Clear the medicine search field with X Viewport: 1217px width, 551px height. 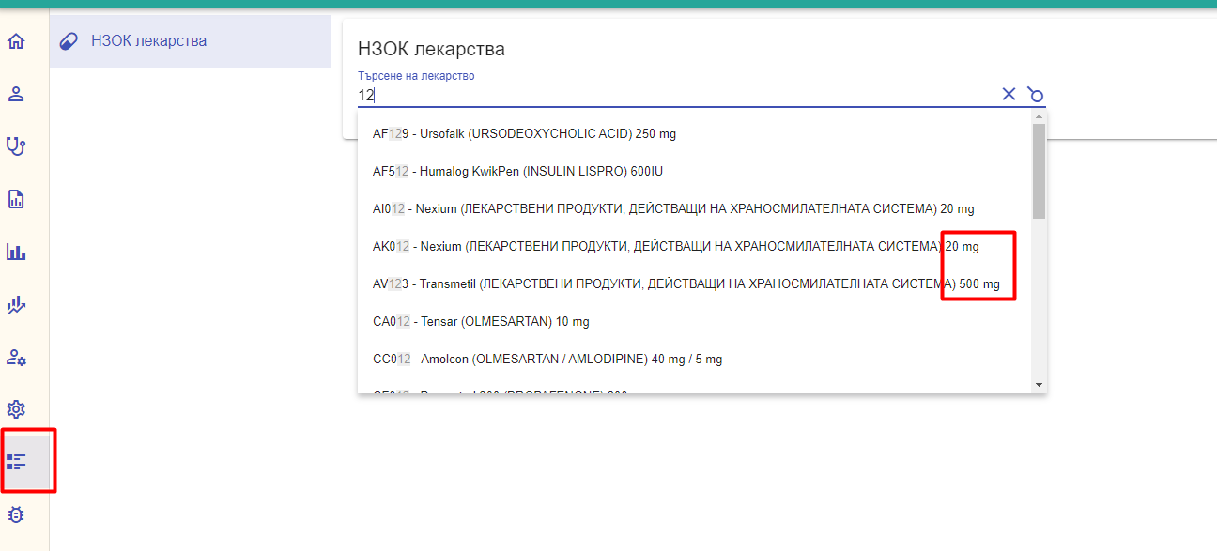pos(1009,94)
